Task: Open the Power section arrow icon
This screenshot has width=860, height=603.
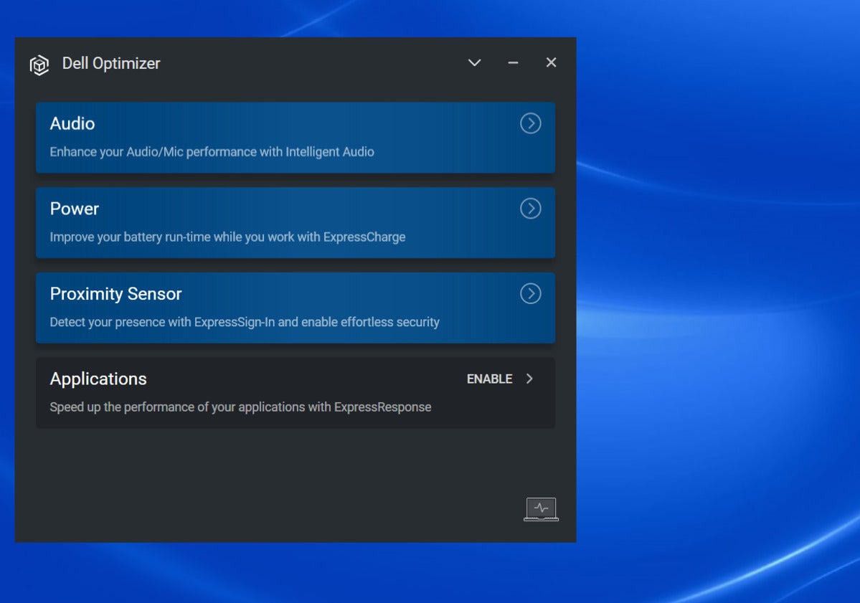Action: click(x=530, y=209)
